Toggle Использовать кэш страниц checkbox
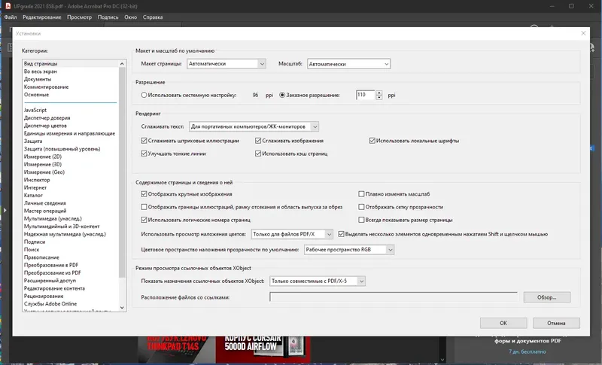This screenshot has height=365, width=602. (x=258, y=154)
